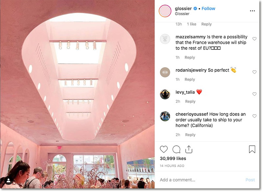Open cheerioyoussef's profile avatar

tap(165, 116)
